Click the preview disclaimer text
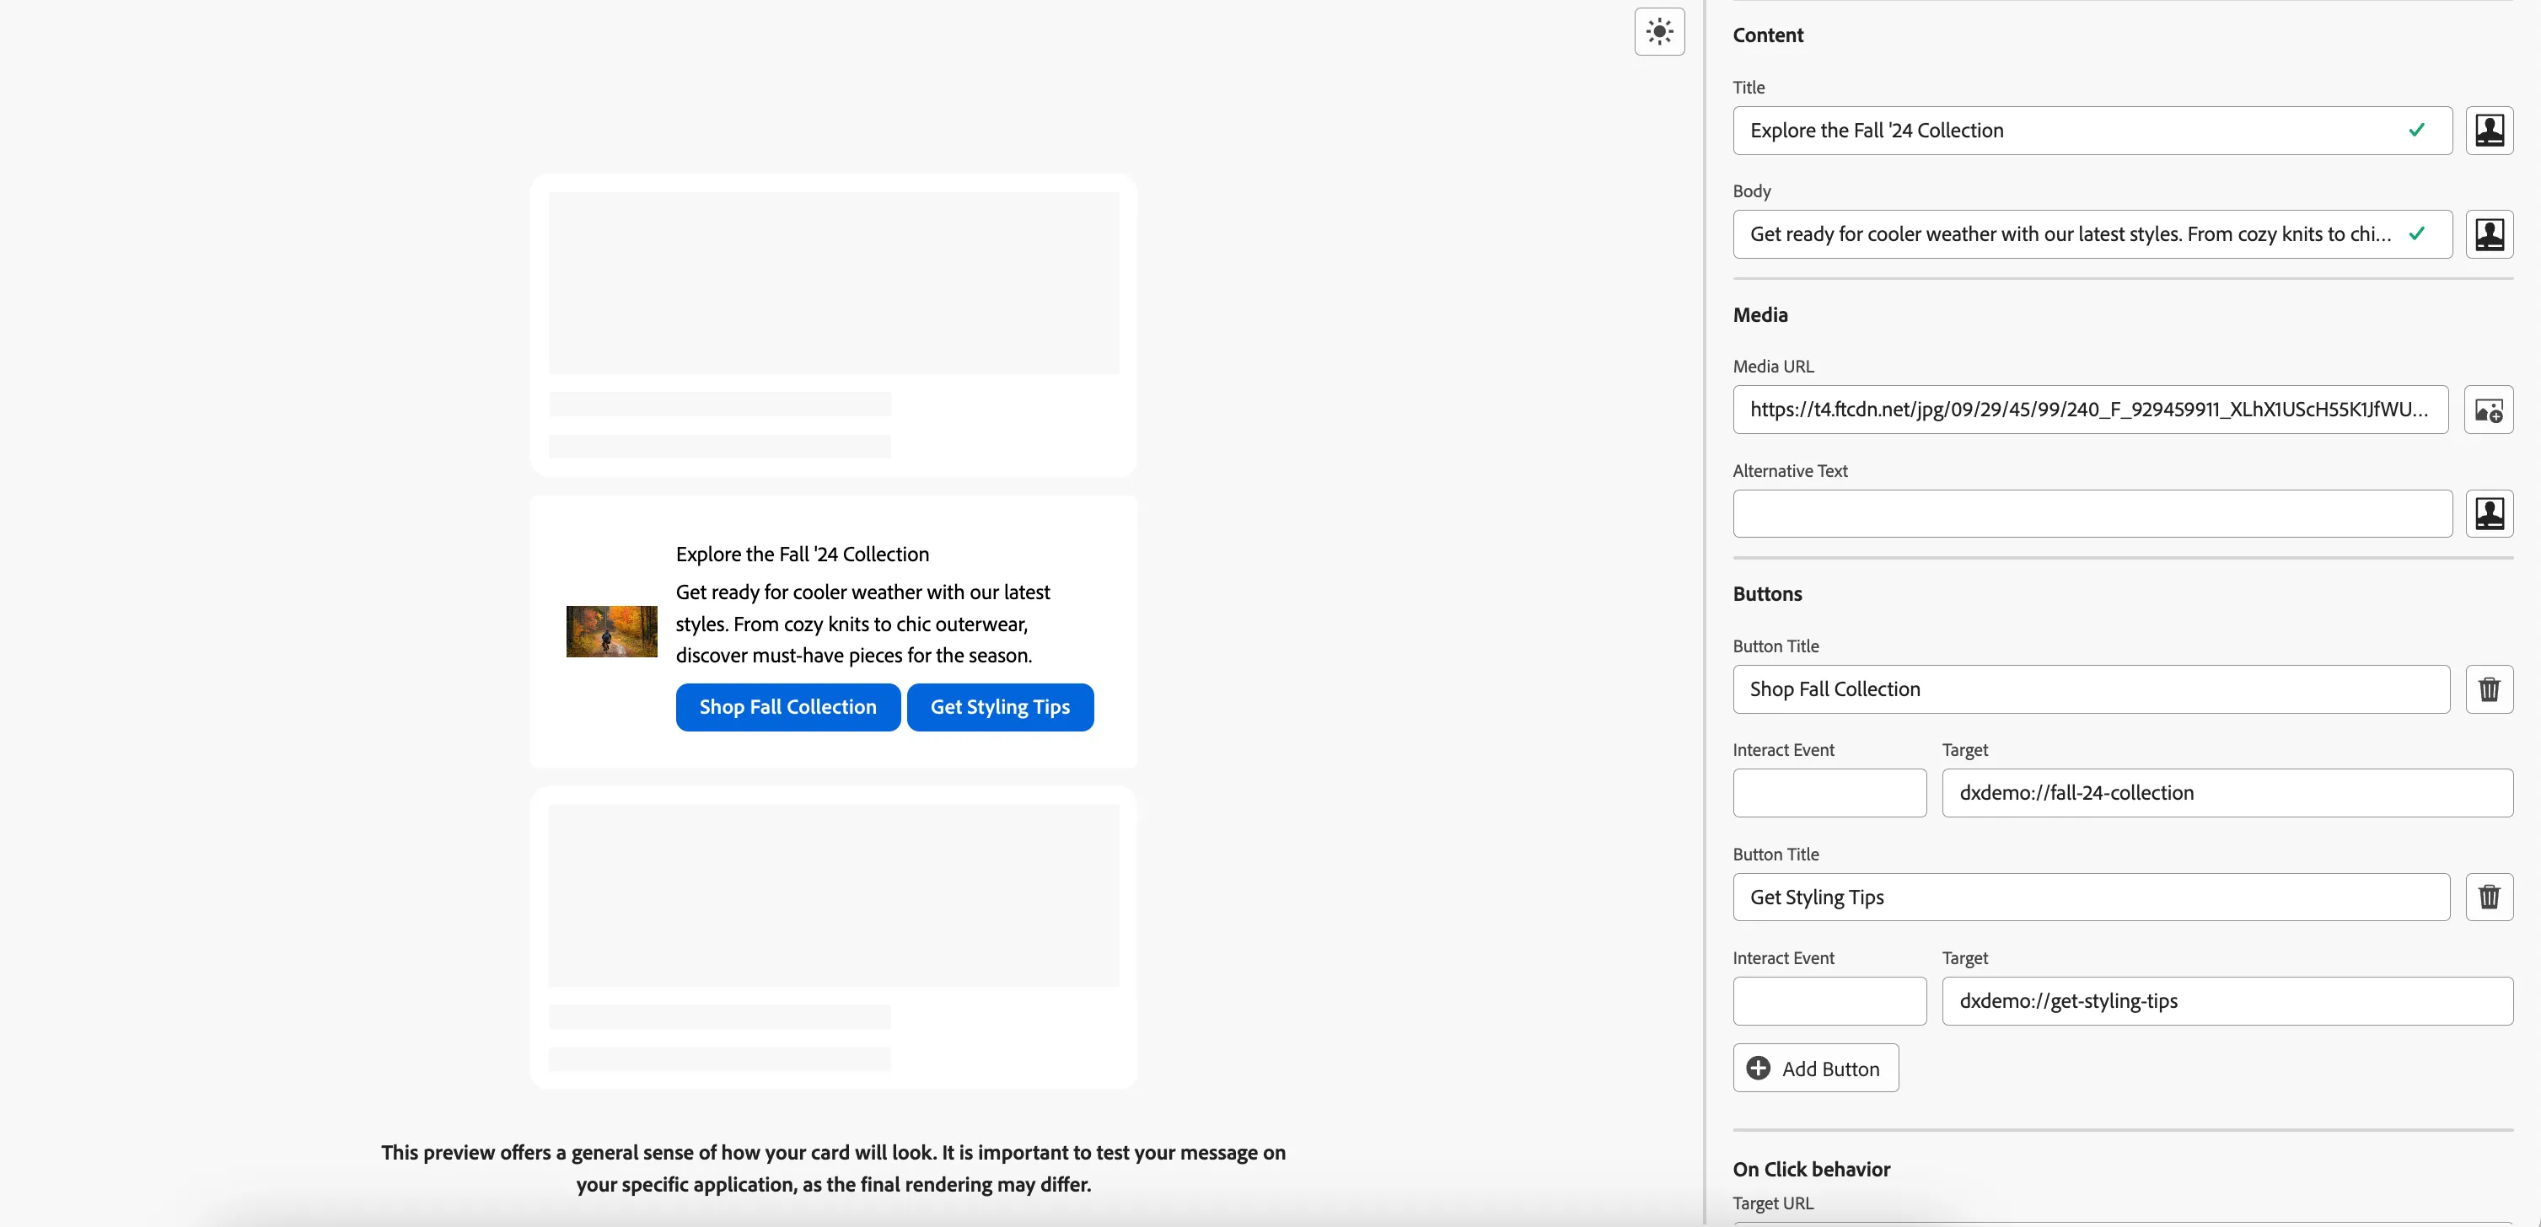 click(x=834, y=1168)
